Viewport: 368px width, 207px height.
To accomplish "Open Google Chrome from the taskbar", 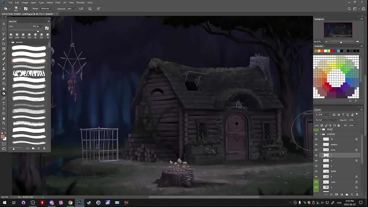I will [x=70, y=203].
